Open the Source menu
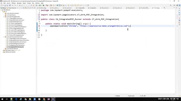181x101 pixels. [8, 3]
